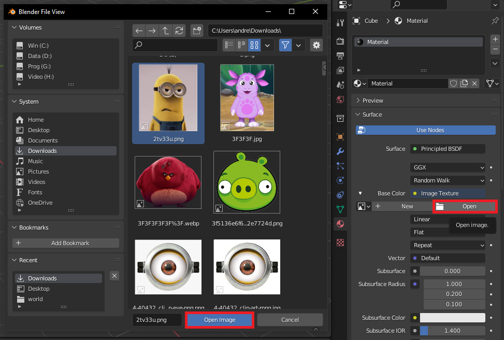Viewport: 504px width, 340px height.
Task: Toggle fake user shield for Material
Action: click(x=453, y=83)
